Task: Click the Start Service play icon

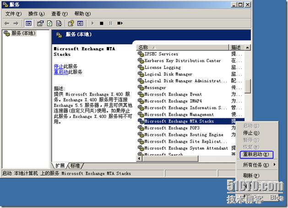Action: point(92,23)
